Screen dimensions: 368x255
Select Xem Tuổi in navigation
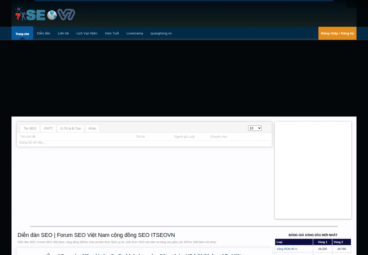tap(112, 33)
